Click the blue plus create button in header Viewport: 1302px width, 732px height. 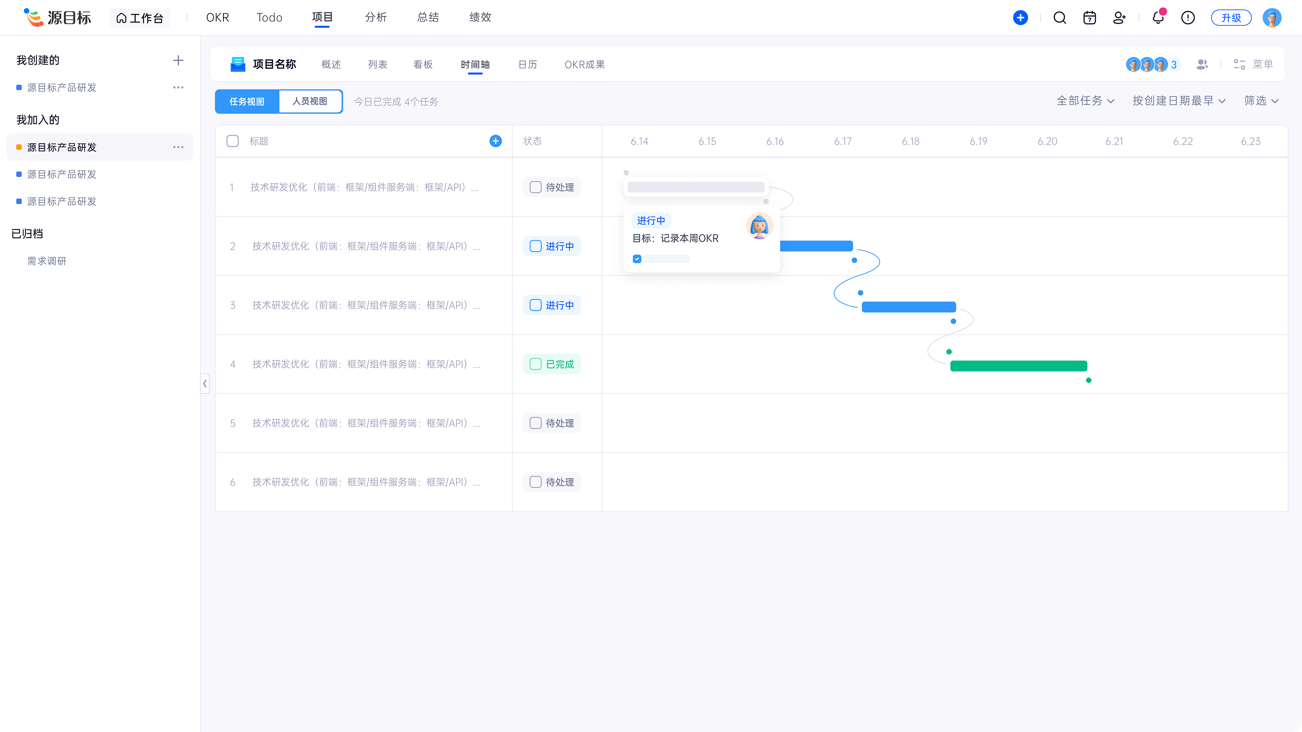pos(1020,18)
